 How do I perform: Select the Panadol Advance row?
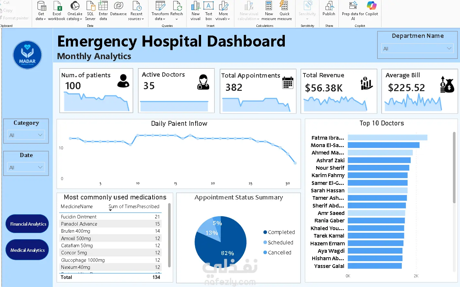coord(111,224)
